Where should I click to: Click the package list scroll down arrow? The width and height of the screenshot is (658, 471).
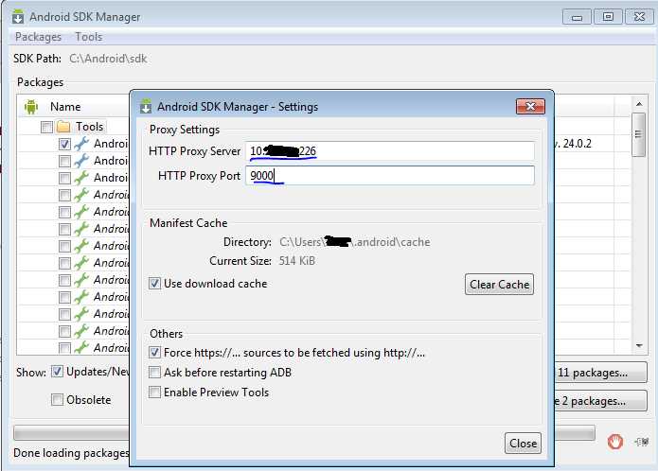point(639,346)
